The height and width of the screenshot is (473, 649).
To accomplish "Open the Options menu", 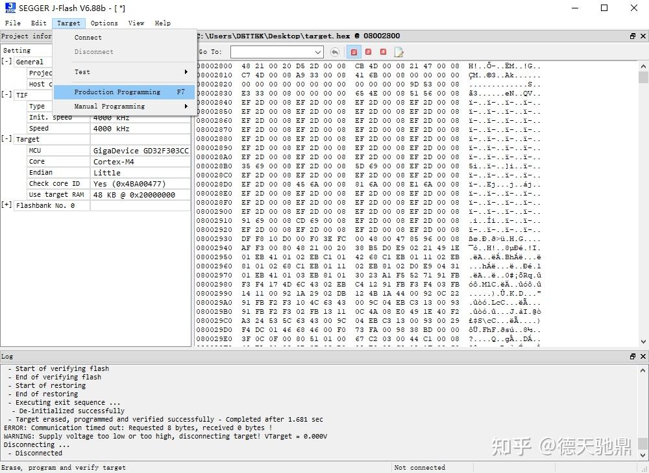I will coord(104,23).
